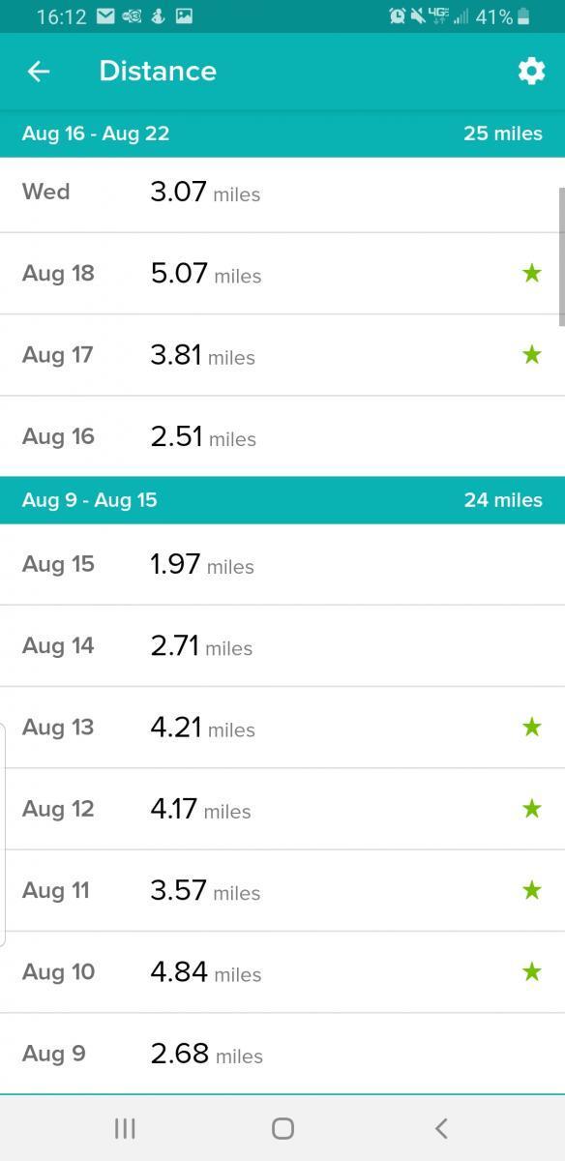The image size is (565, 1161).
Task: Tap the mail notification icon in status bar
Action: [106, 16]
